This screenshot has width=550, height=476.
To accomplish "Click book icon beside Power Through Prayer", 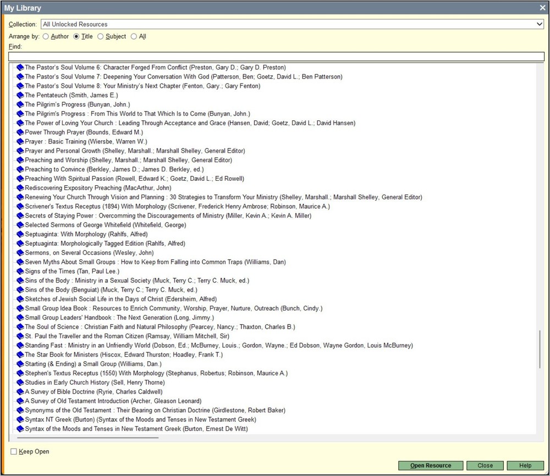I will pos(20,132).
